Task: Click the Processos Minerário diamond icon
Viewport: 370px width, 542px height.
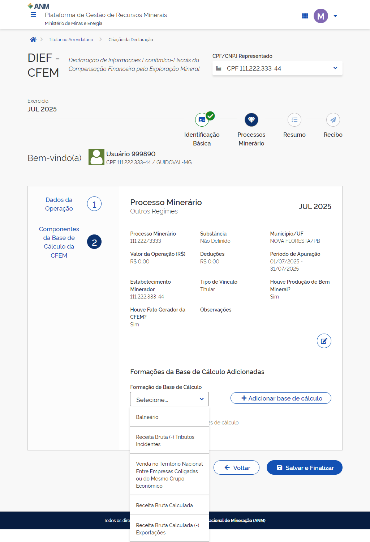Action: [x=251, y=120]
